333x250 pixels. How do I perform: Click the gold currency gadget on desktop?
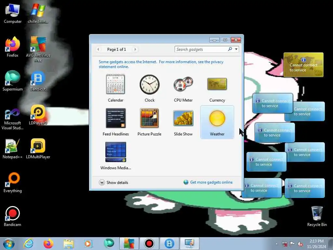point(303,65)
